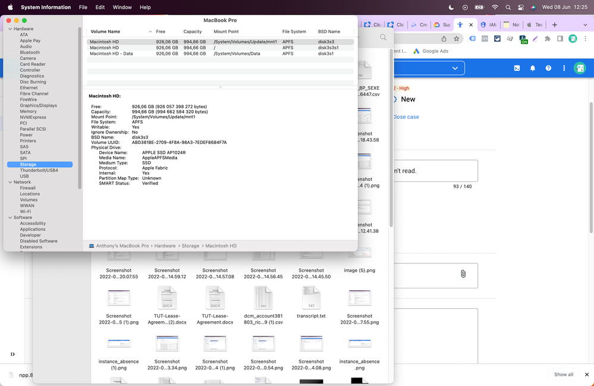Screen dimensions: 594x386
Task: Open the Apple menu
Action: (10, 7)
